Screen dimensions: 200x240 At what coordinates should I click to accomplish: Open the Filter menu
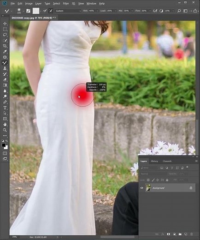point(66,3)
